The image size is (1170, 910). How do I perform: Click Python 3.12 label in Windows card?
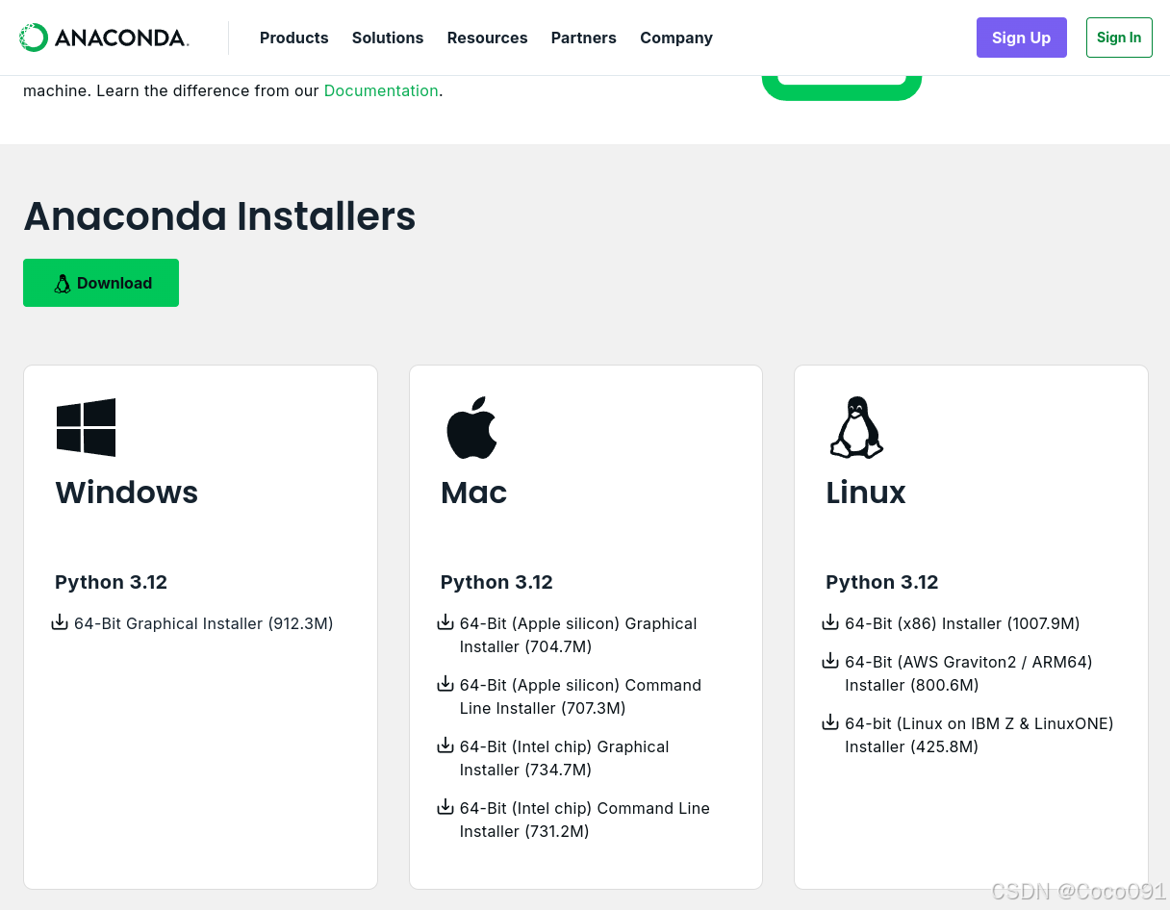(111, 582)
